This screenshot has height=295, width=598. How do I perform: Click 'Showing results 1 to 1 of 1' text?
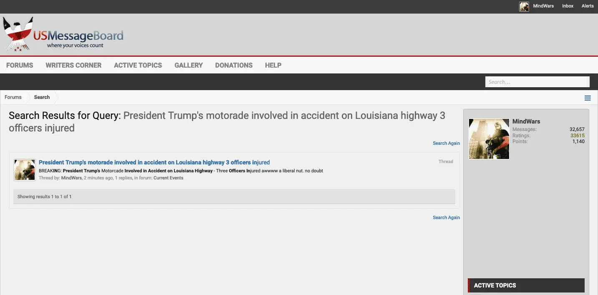(x=45, y=197)
